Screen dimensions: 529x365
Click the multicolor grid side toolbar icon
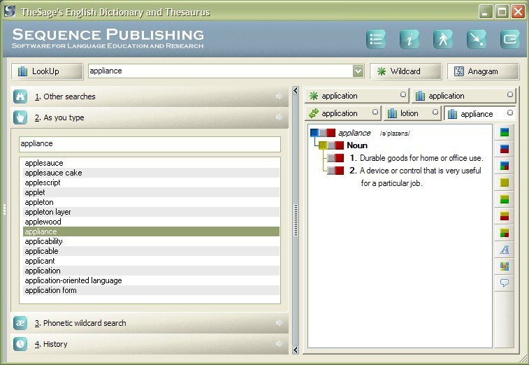(x=505, y=266)
